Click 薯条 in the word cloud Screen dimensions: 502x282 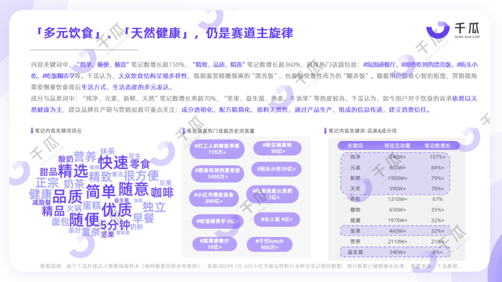(91, 232)
